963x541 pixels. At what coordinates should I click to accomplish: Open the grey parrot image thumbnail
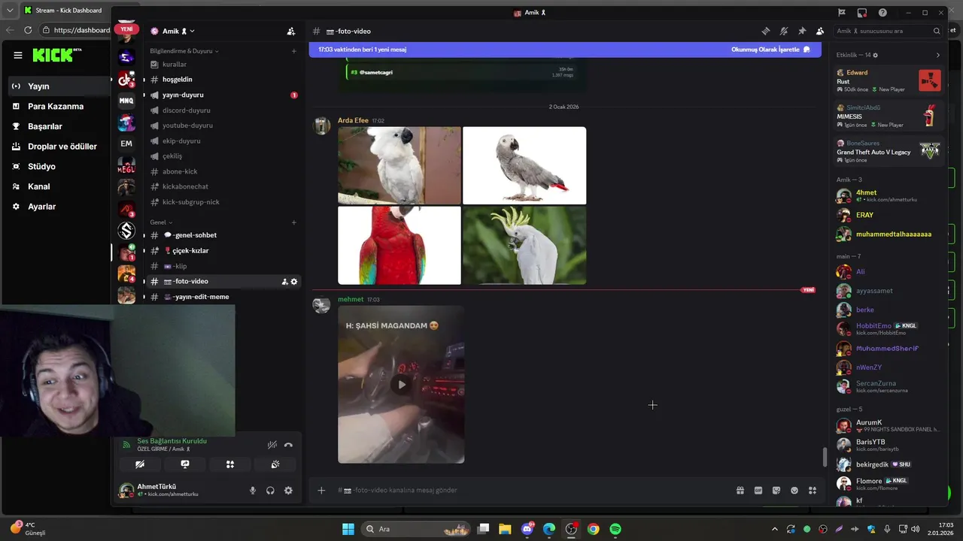coord(524,165)
